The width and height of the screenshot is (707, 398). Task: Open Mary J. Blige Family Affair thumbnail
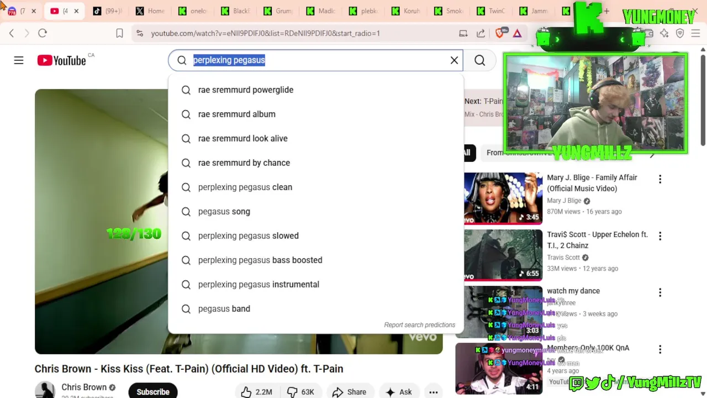[503, 198]
